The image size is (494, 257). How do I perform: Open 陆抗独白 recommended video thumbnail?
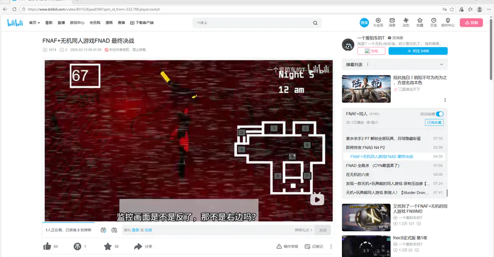tap(366, 88)
